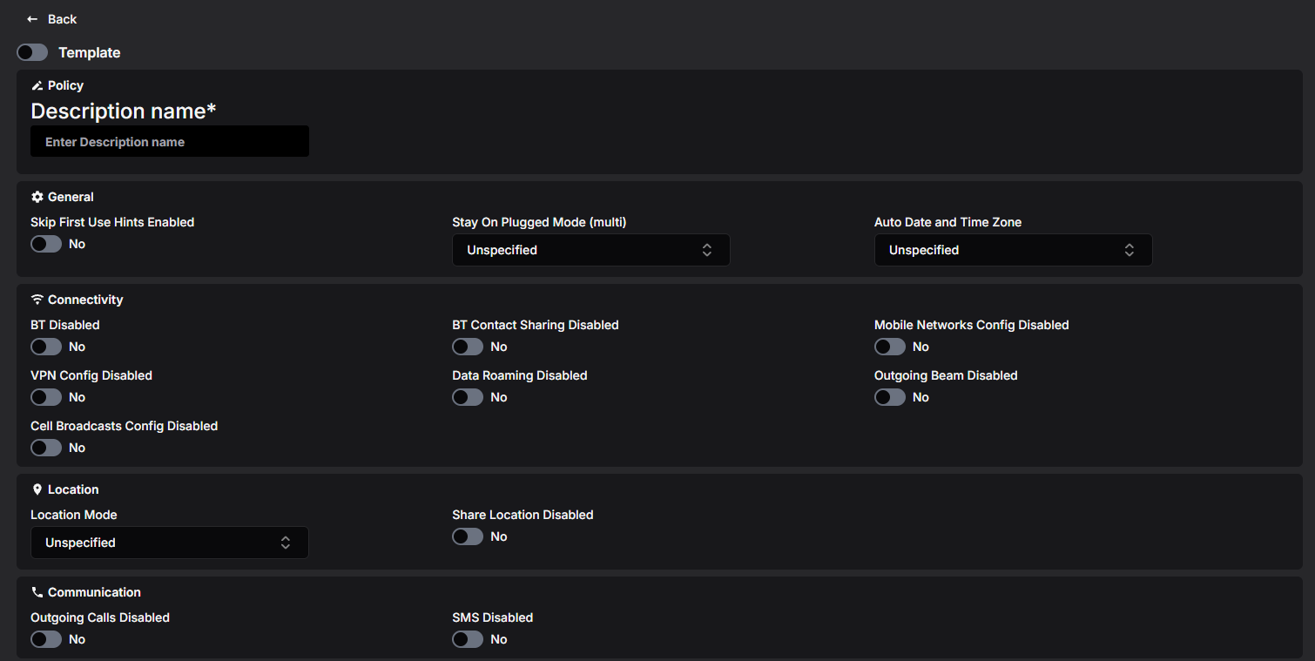Turn on BT Disabled toggle
The height and width of the screenshot is (661, 1315).
click(x=46, y=347)
